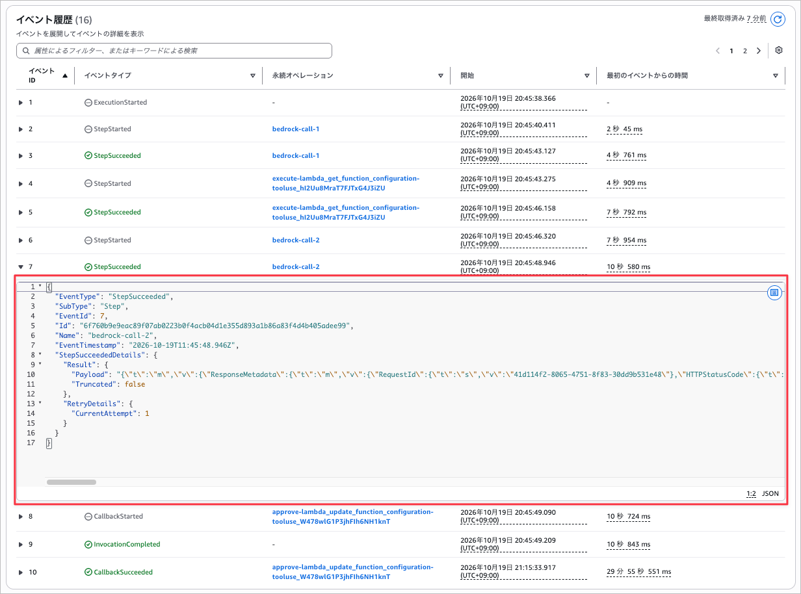Open the table preferences gear icon
The width and height of the screenshot is (801, 594).
[779, 51]
